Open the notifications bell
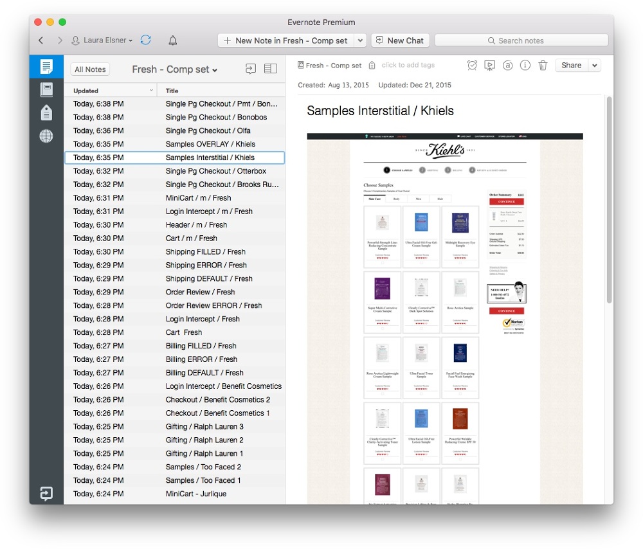This screenshot has height=549, width=643. point(172,40)
